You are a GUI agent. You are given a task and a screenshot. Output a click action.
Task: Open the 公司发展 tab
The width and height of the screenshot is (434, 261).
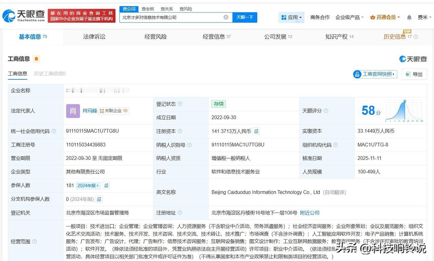(278, 37)
